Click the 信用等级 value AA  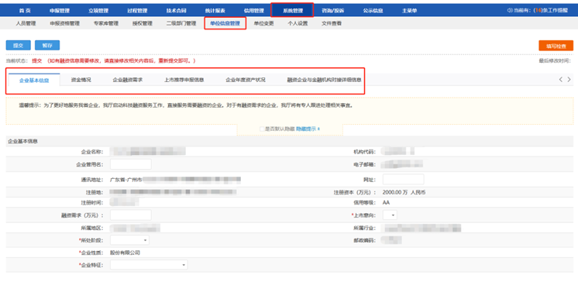pos(386,202)
